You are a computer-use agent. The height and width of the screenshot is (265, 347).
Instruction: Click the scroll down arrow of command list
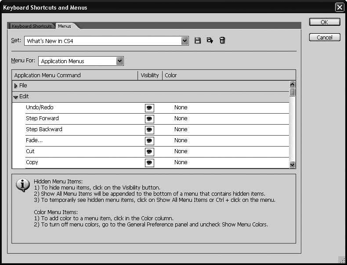[x=292, y=165]
